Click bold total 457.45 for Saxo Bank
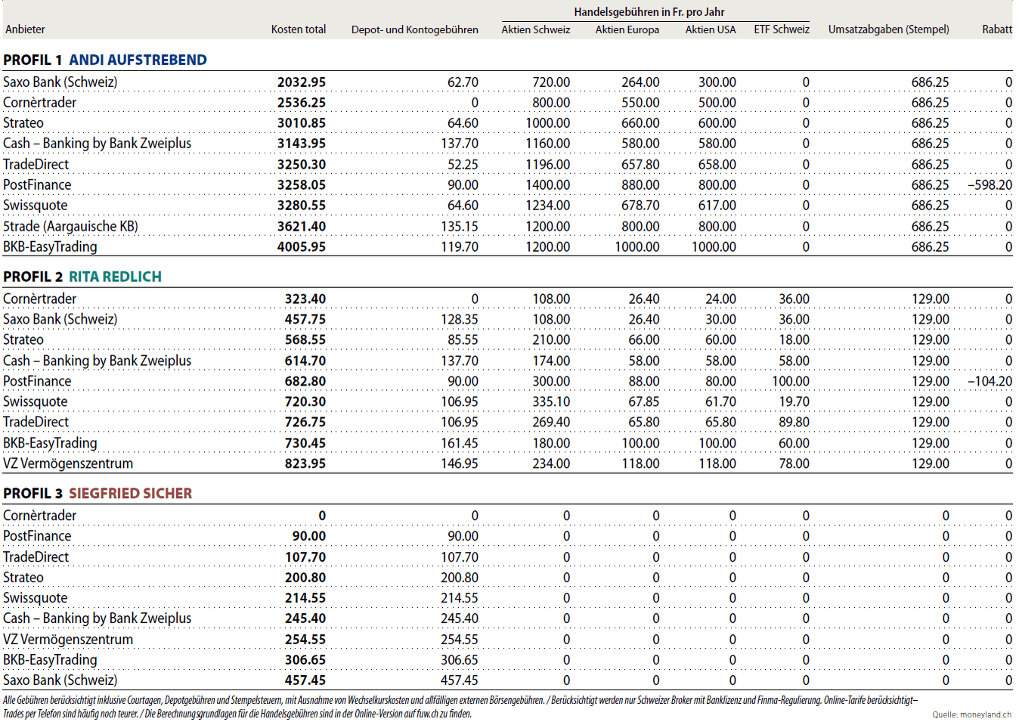 coord(305,681)
